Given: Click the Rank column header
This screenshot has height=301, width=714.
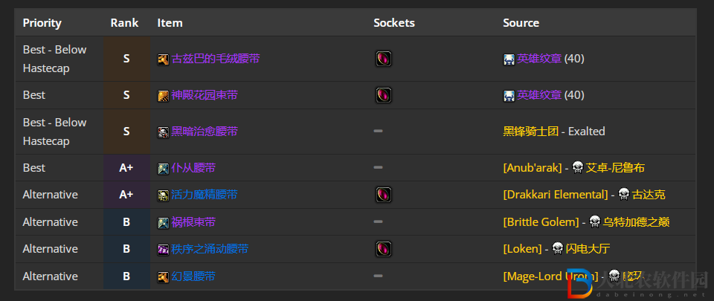Looking at the screenshot, I should [x=124, y=23].
